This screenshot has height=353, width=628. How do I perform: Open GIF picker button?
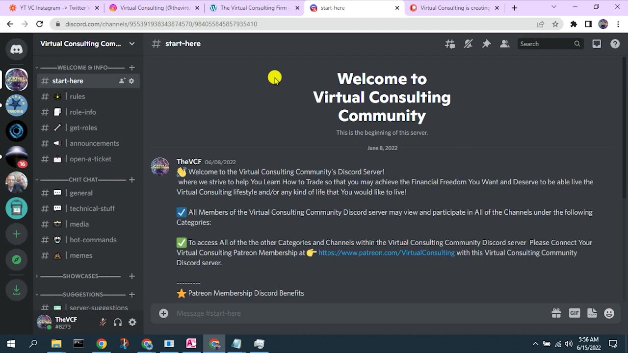click(x=574, y=313)
